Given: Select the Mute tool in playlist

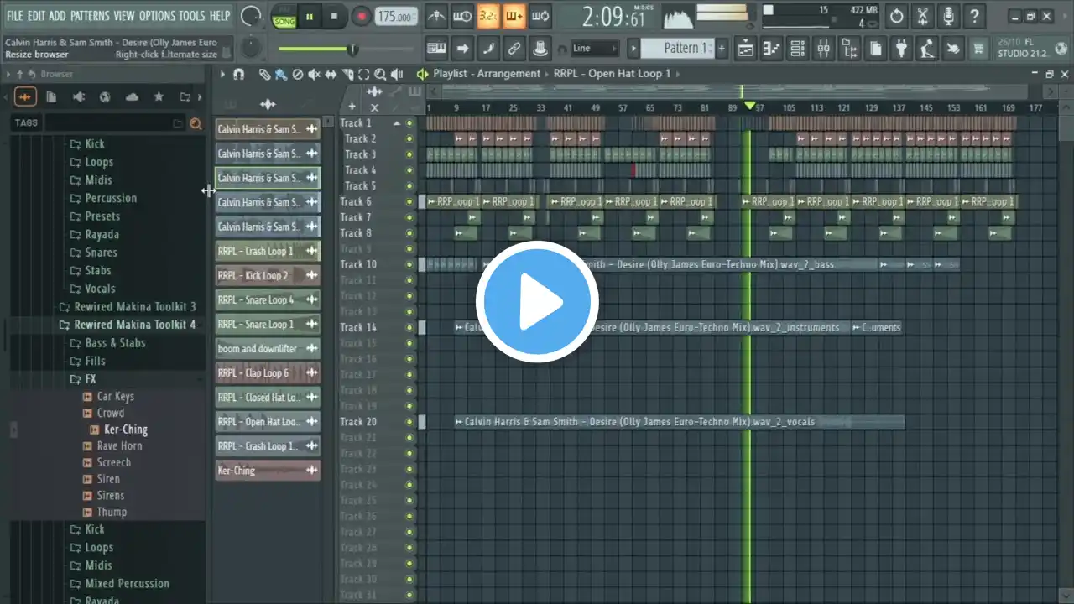Looking at the screenshot, I should pos(314,75).
